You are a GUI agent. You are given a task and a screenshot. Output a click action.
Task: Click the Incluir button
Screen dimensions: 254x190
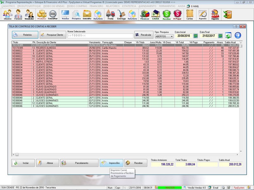[23, 163]
